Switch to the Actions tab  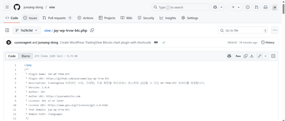[x=85, y=18]
